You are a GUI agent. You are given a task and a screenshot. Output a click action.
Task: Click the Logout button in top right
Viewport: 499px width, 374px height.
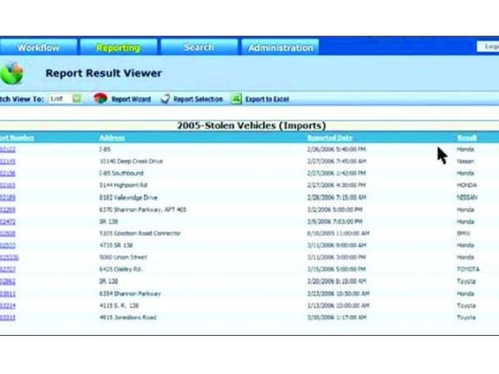pos(487,47)
